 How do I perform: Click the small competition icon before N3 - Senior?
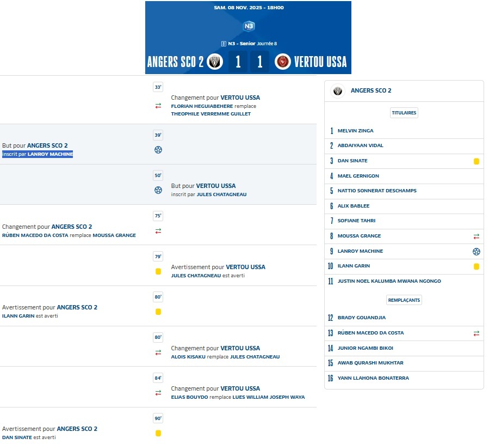click(224, 44)
